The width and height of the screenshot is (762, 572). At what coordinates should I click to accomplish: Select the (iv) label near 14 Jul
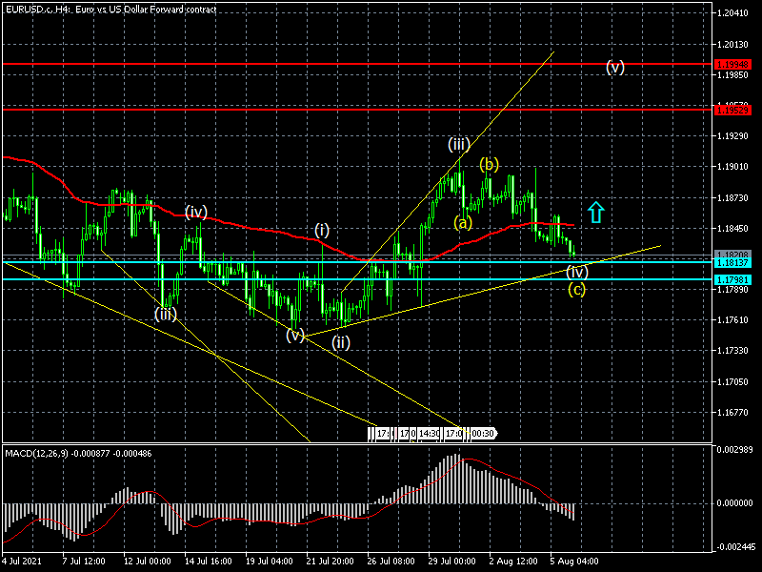tap(196, 212)
